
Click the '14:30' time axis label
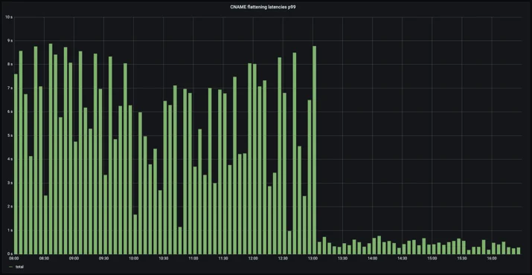point(402,259)
